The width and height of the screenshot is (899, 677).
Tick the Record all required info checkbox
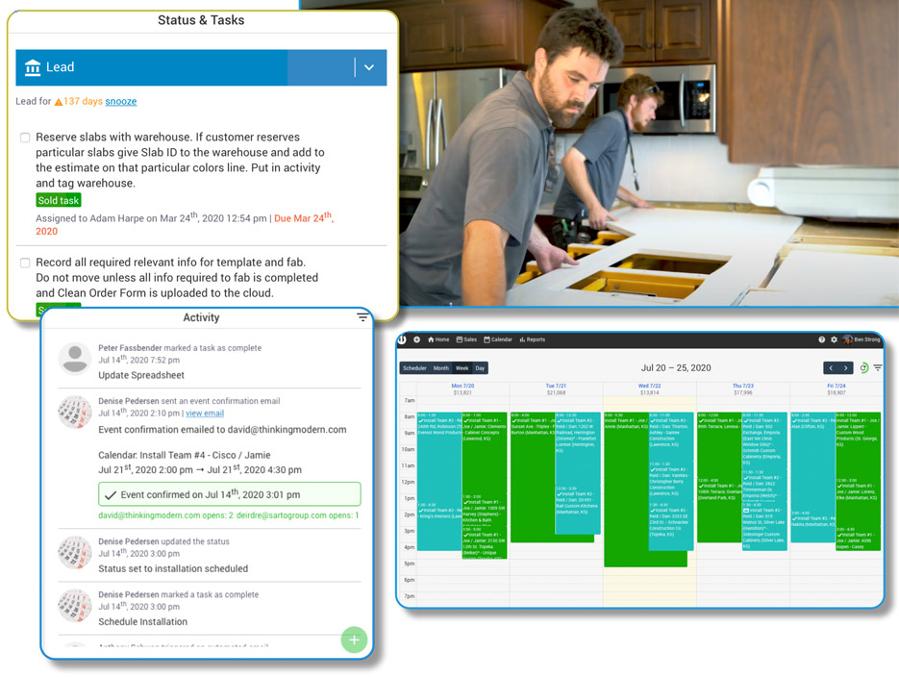(25, 263)
